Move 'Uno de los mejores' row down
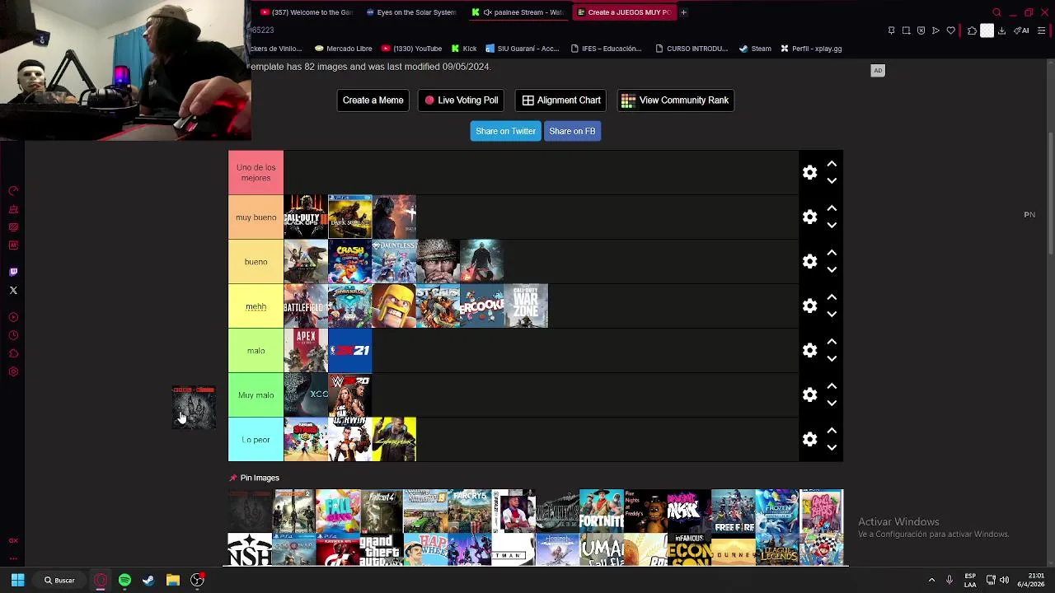This screenshot has height=593, width=1055. [x=832, y=180]
